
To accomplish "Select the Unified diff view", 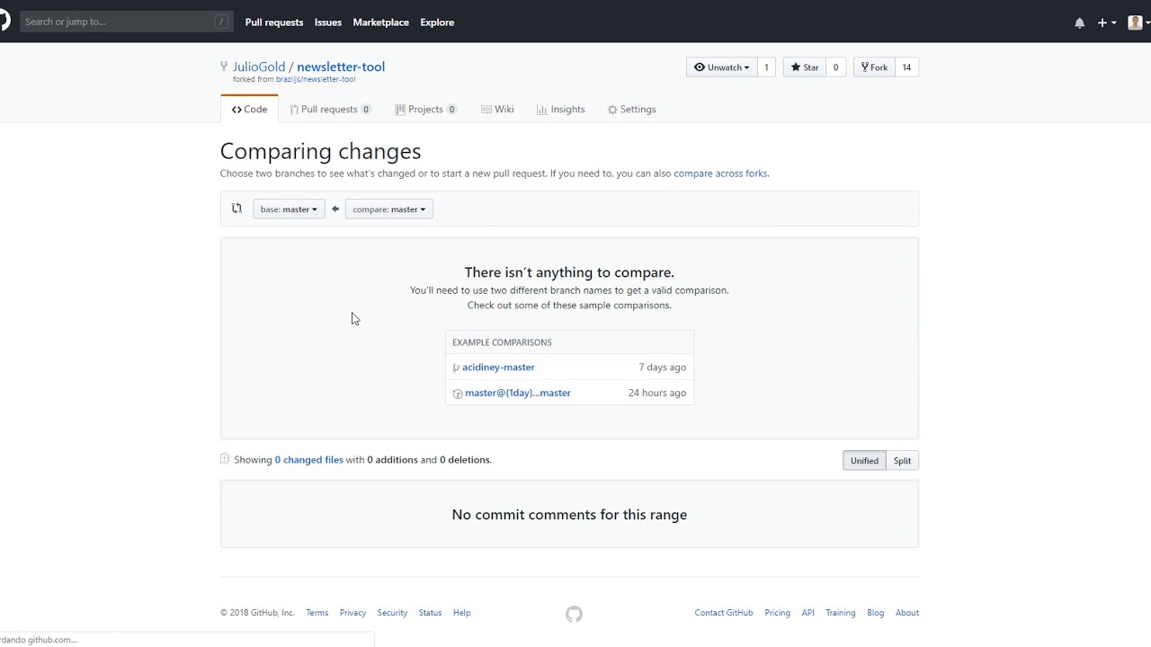I will pos(864,461).
